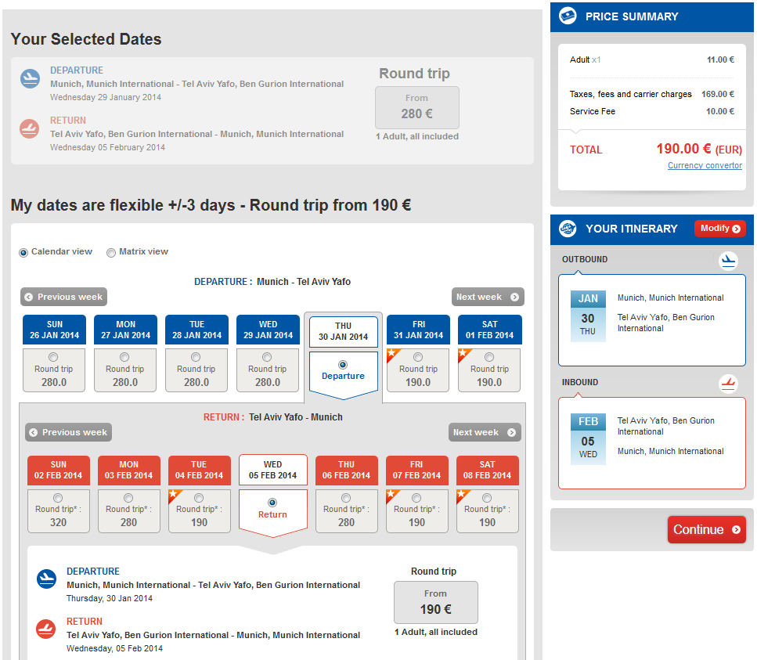Screen dimensions: 757x660
Task: Click the red Continue button
Action: tap(707, 529)
